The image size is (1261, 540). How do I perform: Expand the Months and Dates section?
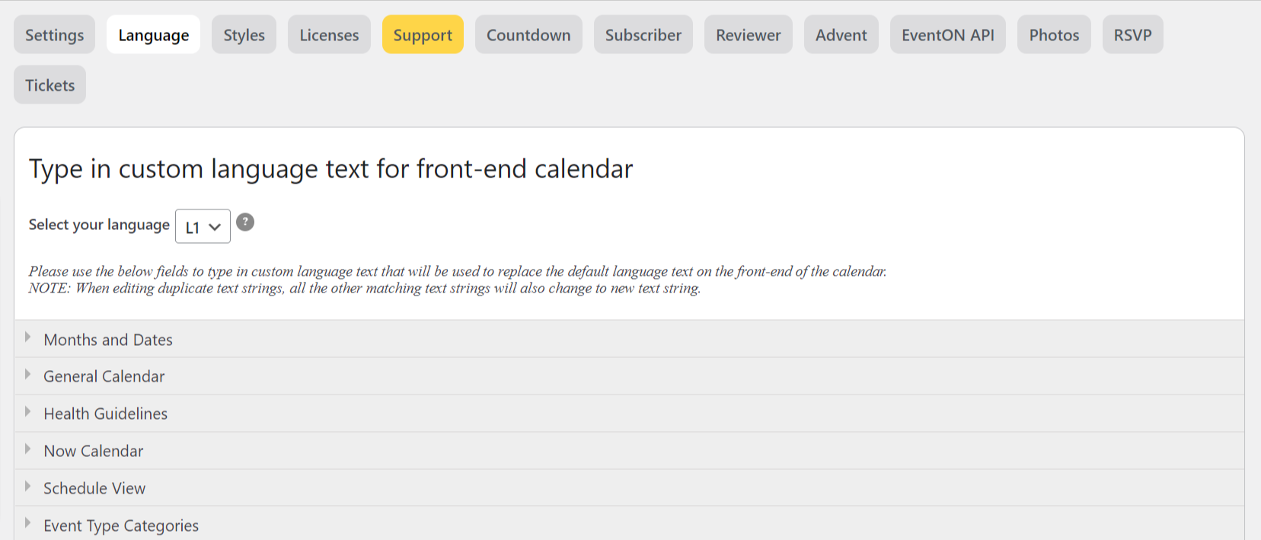629,339
